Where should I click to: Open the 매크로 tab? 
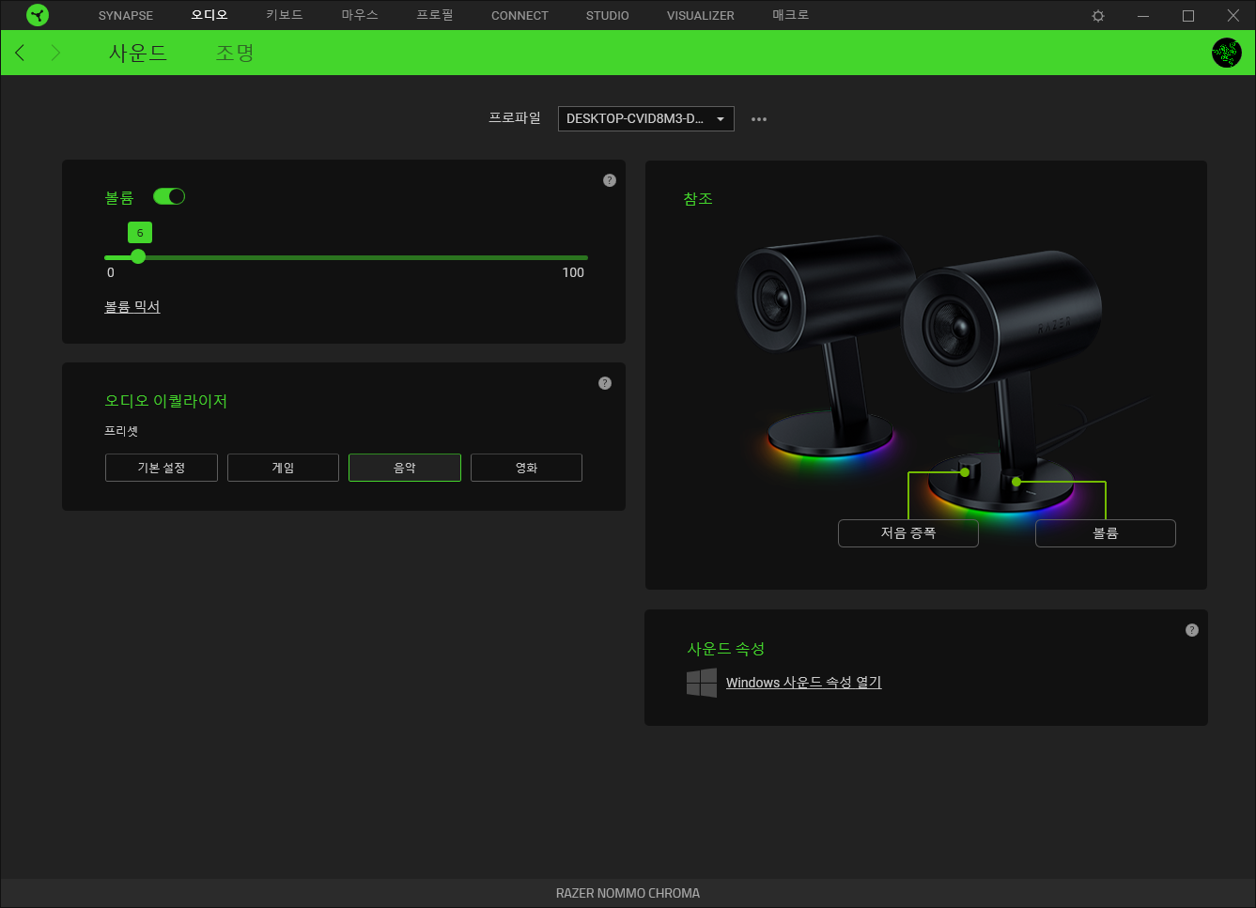791,15
